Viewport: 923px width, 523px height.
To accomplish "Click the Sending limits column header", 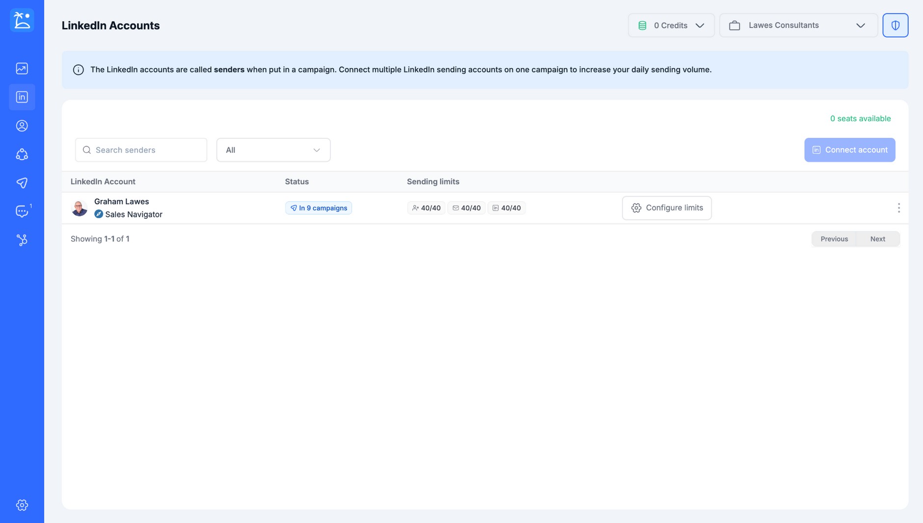I will 433,182.
